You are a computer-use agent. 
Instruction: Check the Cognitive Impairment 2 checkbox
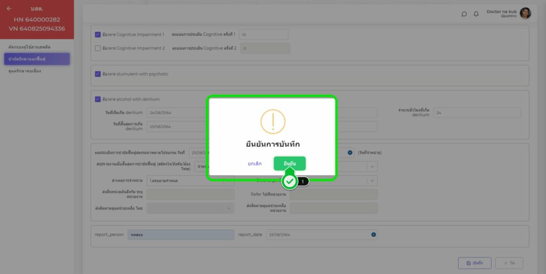(x=98, y=48)
